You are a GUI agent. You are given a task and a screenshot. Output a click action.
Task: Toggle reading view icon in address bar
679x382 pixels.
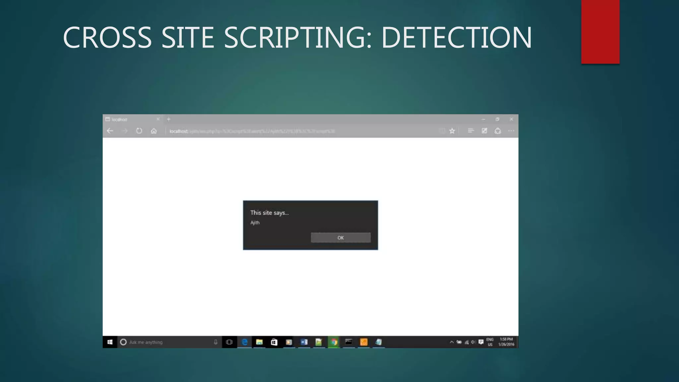point(442,131)
